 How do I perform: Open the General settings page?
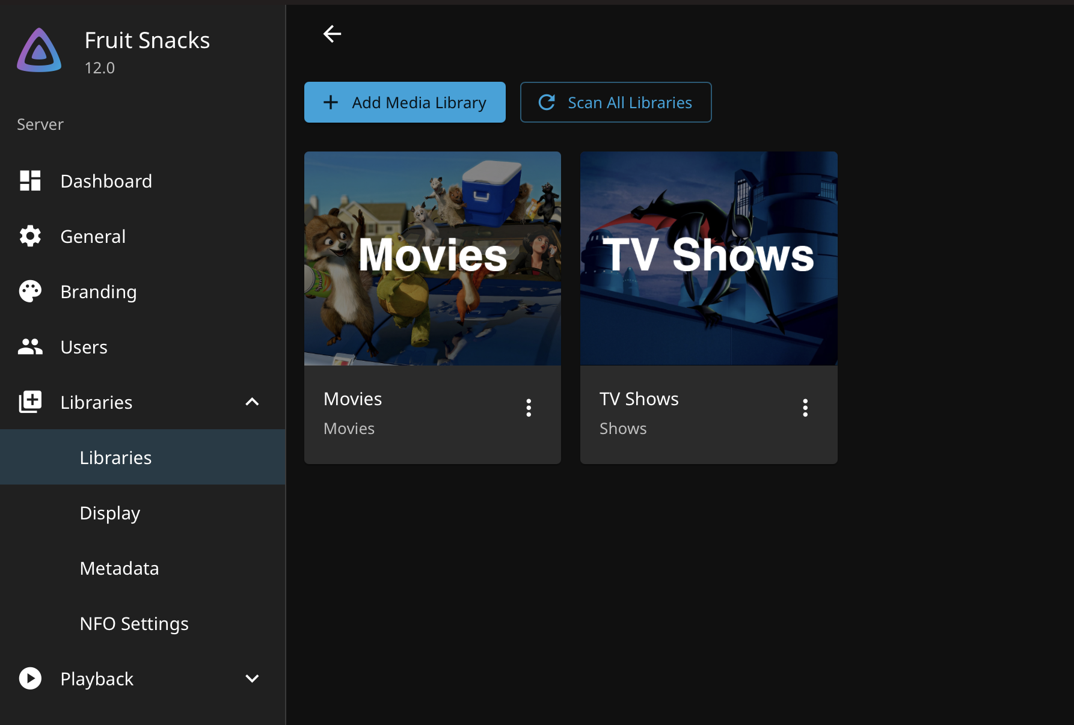pos(143,236)
